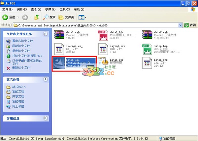Open 共享文档 location link
The height and width of the screenshot is (141, 198).
click(18, 96)
